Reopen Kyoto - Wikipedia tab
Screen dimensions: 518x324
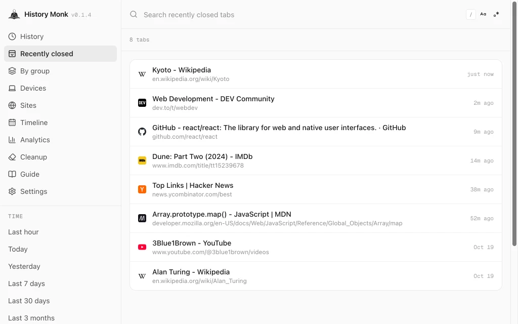(x=316, y=74)
